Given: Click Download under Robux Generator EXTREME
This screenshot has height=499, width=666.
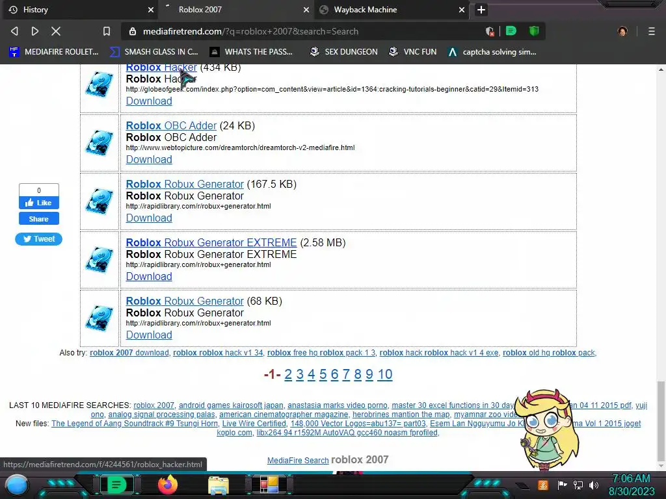Looking at the screenshot, I should tap(149, 277).
